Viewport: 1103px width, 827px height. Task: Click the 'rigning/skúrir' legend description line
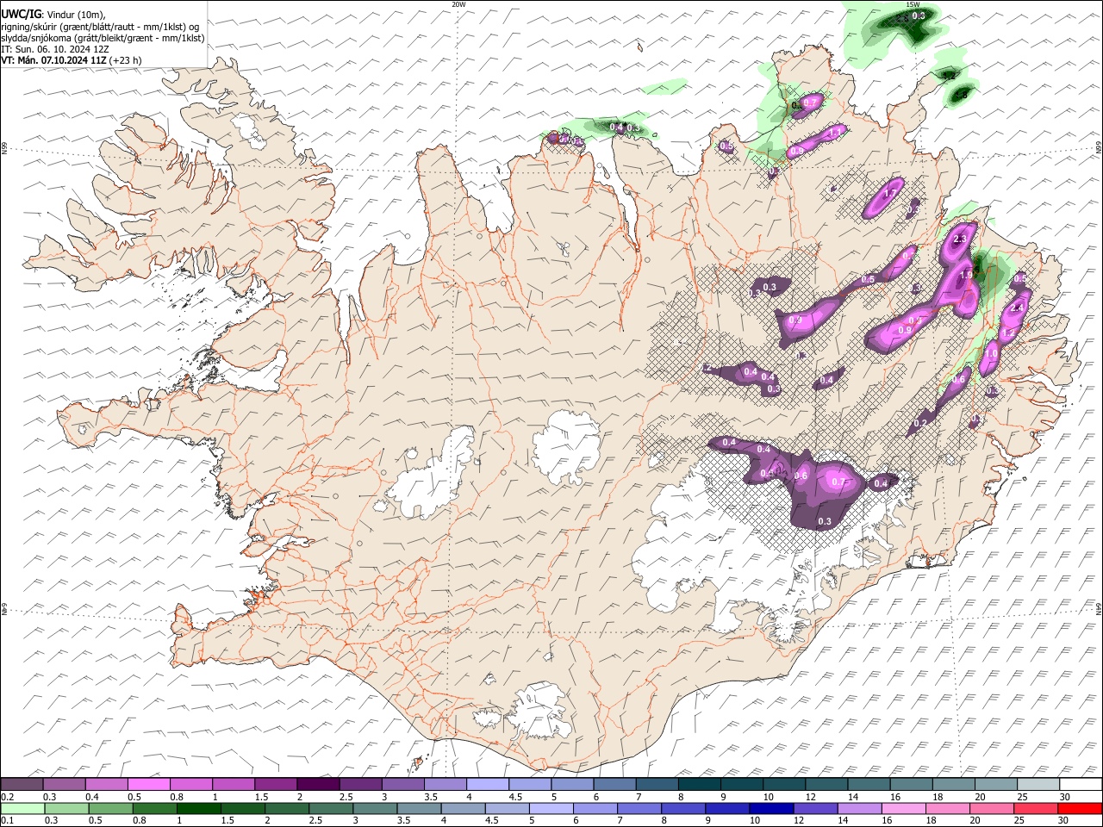tap(100, 26)
